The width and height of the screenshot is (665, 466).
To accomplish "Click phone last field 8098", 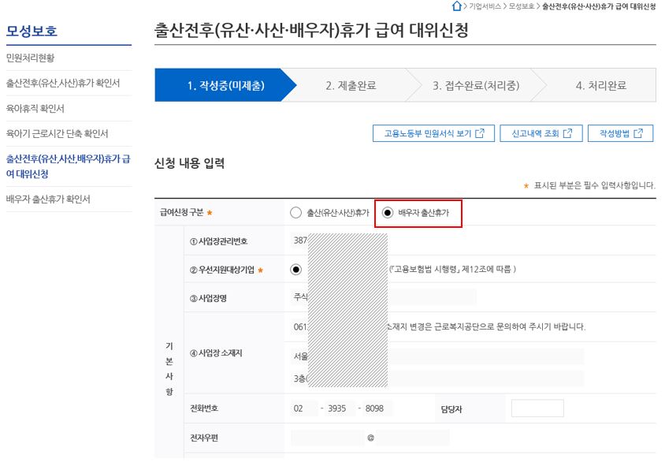I will pyautogui.click(x=377, y=408).
